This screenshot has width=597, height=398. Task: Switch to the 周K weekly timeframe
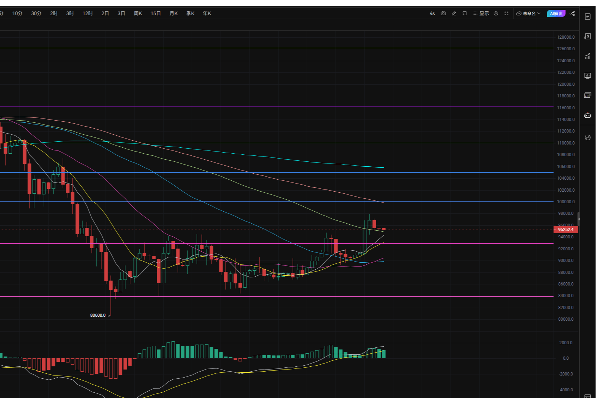138,13
